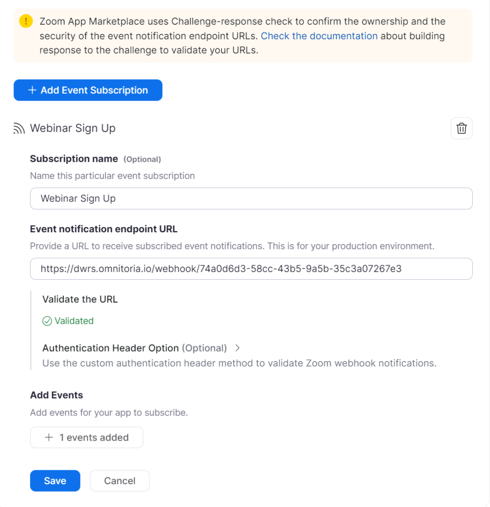Click the subscription feed icon in the header row
Screen dimensions: 490x507
18,128
